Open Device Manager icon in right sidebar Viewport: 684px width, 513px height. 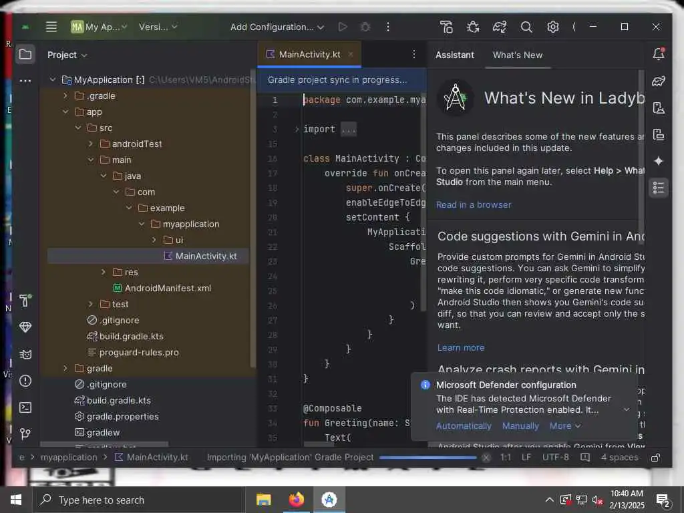tap(659, 108)
